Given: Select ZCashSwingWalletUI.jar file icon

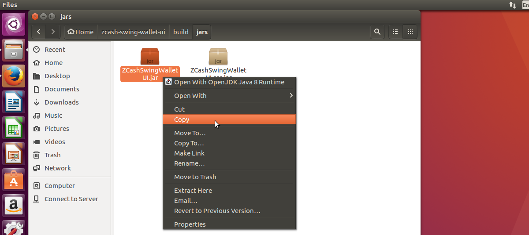Looking at the screenshot, I should pyautogui.click(x=150, y=56).
